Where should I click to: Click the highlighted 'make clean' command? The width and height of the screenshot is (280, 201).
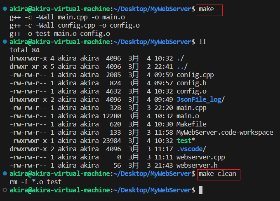click(218, 174)
